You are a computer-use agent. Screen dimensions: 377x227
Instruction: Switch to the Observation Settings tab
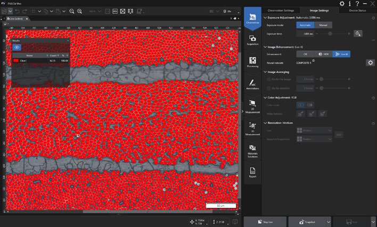click(281, 10)
